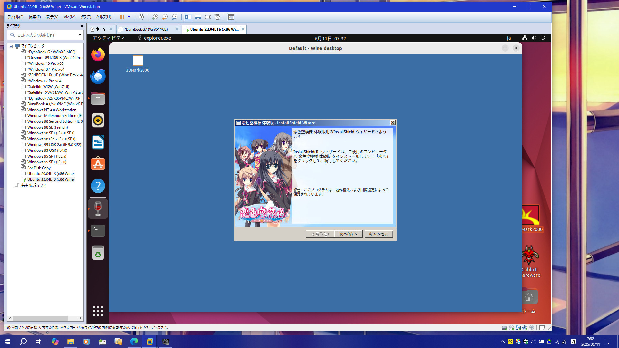Toggle the library sidebar view icon

[188, 17]
